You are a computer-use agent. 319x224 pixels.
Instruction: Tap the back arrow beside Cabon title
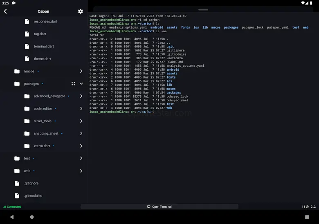tap(5, 11)
